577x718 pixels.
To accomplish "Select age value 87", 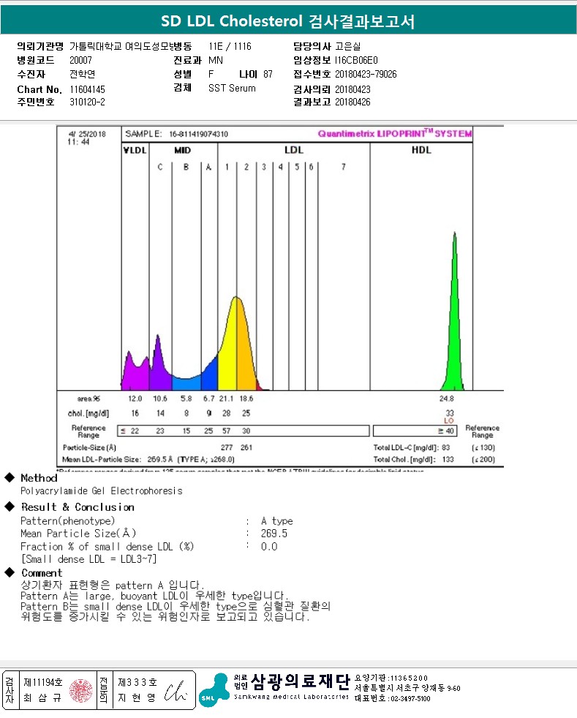I will [x=268, y=74].
